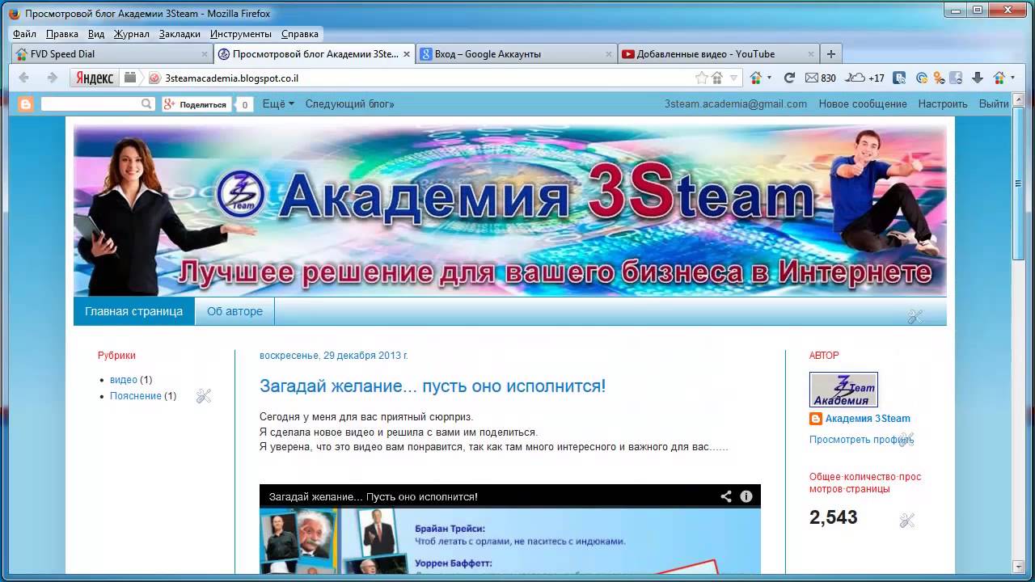The height and width of the screenshot is (582, 1035).
Task: Click the Следующий блог» link
Action: pos(350,104)
